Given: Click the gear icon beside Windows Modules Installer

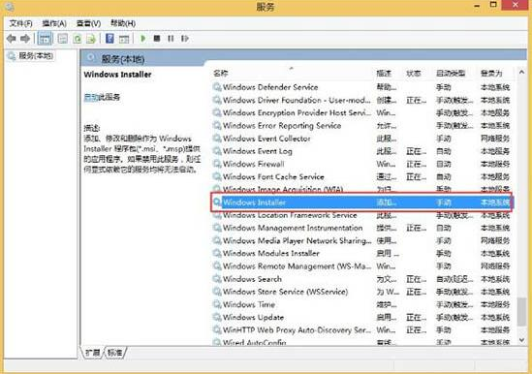Looking at the screenshot, I should pyautogui.click(x=217, y=253).
